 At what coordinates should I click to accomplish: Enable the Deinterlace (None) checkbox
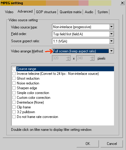[14, 102]
